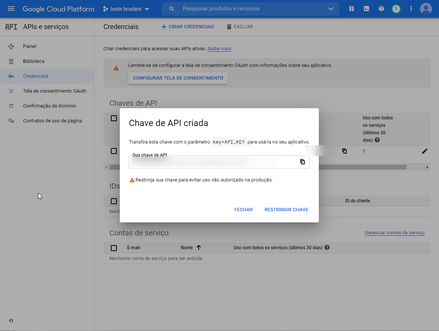
Task: Click CONFIGURAR TELA DE CONSENTIMENTO button
Action: 178,78
